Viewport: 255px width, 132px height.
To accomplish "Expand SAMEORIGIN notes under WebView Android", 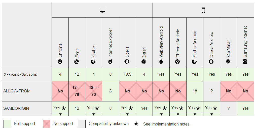I will [161, 114].
